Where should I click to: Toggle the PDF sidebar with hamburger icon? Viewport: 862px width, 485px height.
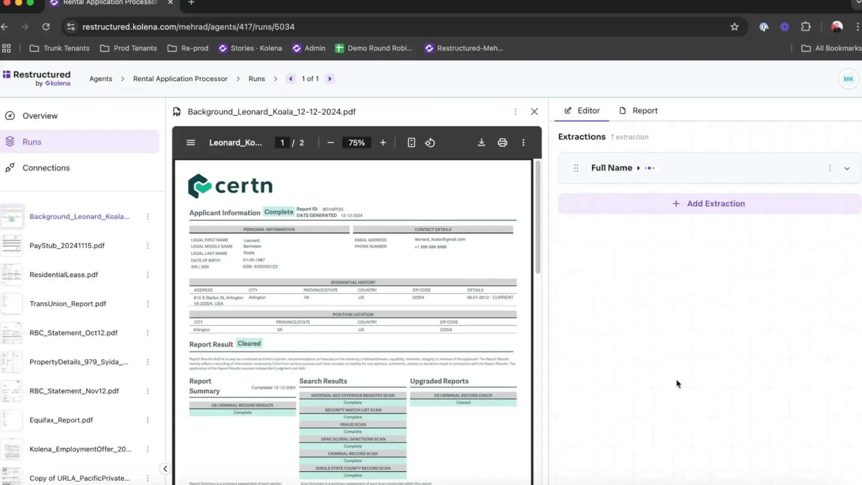click(x=190, y=142)
